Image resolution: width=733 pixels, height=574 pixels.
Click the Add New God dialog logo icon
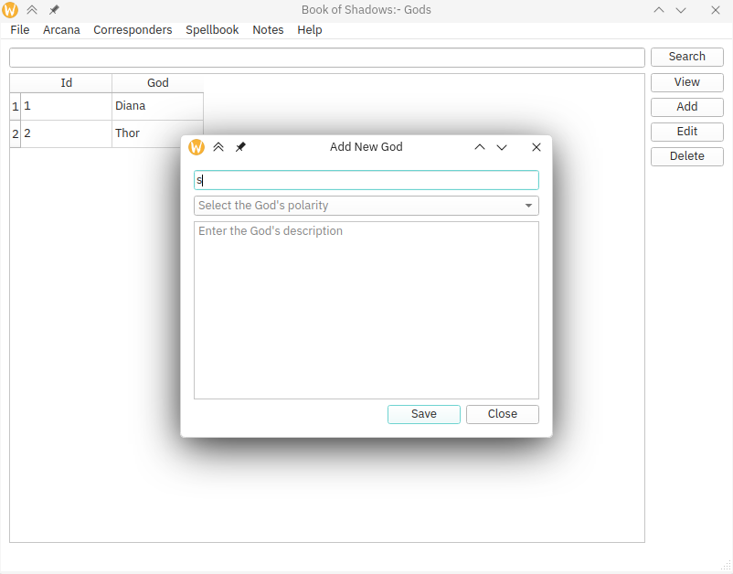(197, 147)
